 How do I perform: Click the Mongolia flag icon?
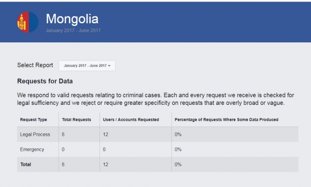click(28, 22)
